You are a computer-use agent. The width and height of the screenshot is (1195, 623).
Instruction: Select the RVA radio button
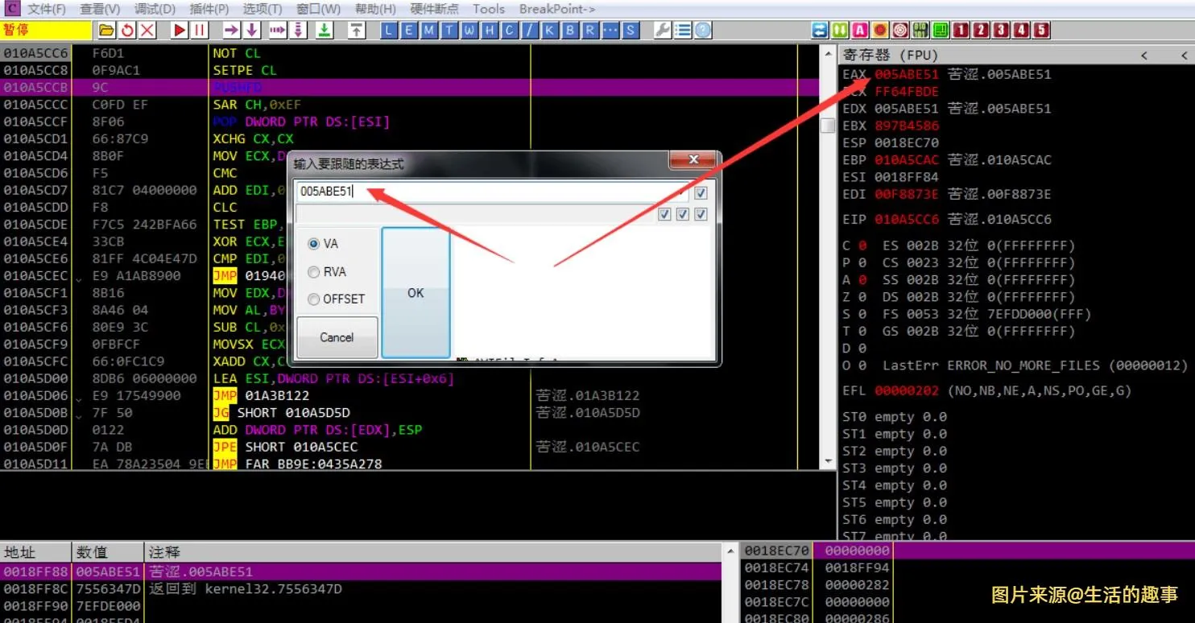pos(314,272)
